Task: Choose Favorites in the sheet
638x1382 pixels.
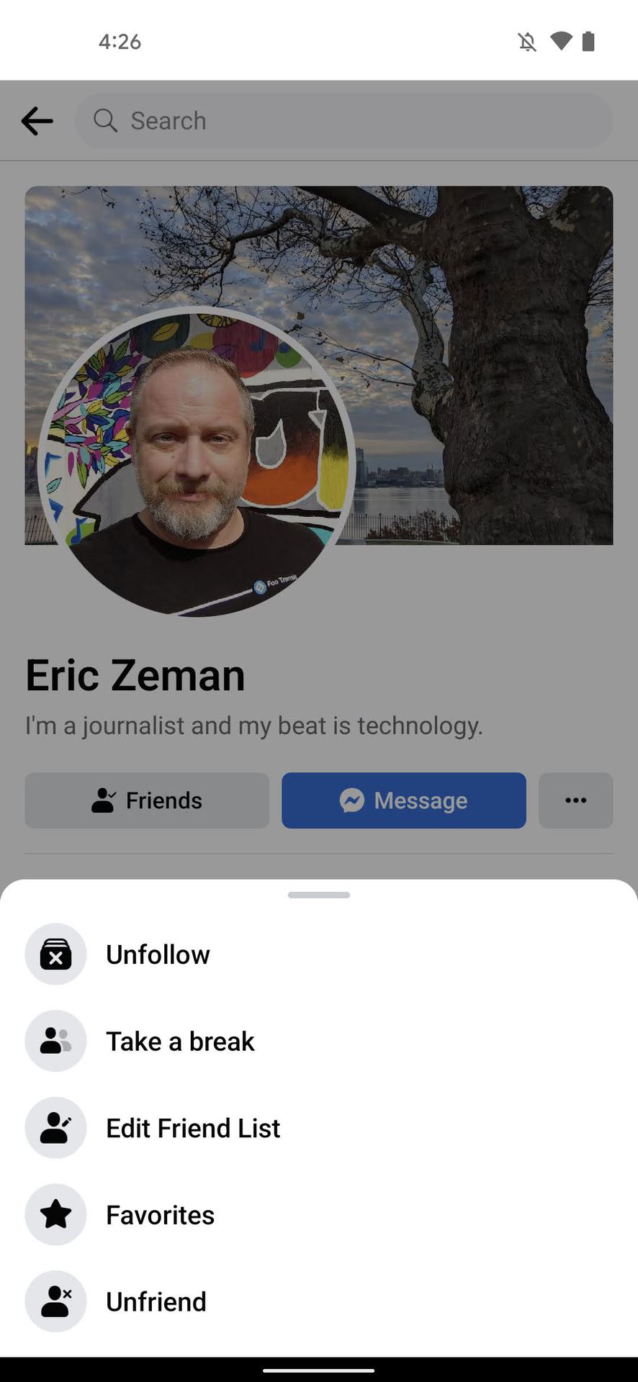Action: pyautogui.click(x=319, y=1215)
